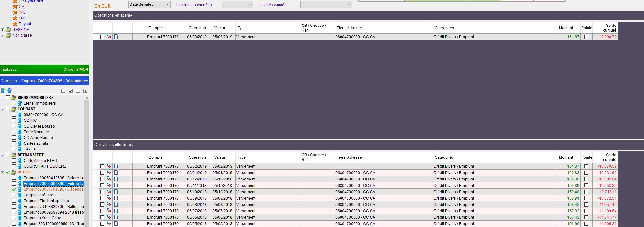
Task: Click the account tree vertical scrollbar
Action: pos(86,159)
